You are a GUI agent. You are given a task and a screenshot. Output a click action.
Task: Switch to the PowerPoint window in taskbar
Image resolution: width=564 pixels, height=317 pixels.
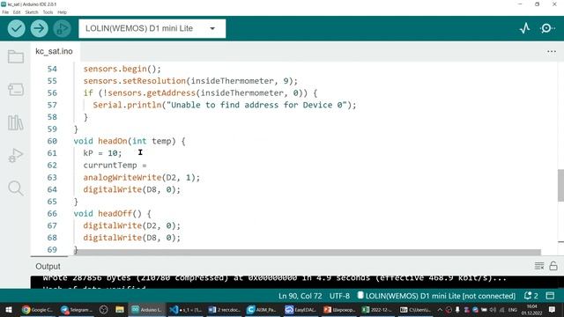pos(339,309)
